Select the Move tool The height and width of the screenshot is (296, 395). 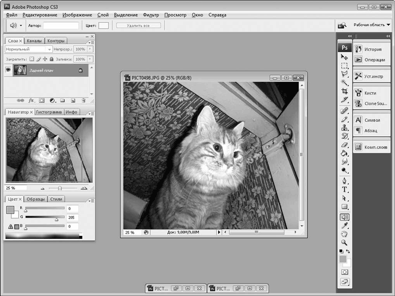click(345, 57)
